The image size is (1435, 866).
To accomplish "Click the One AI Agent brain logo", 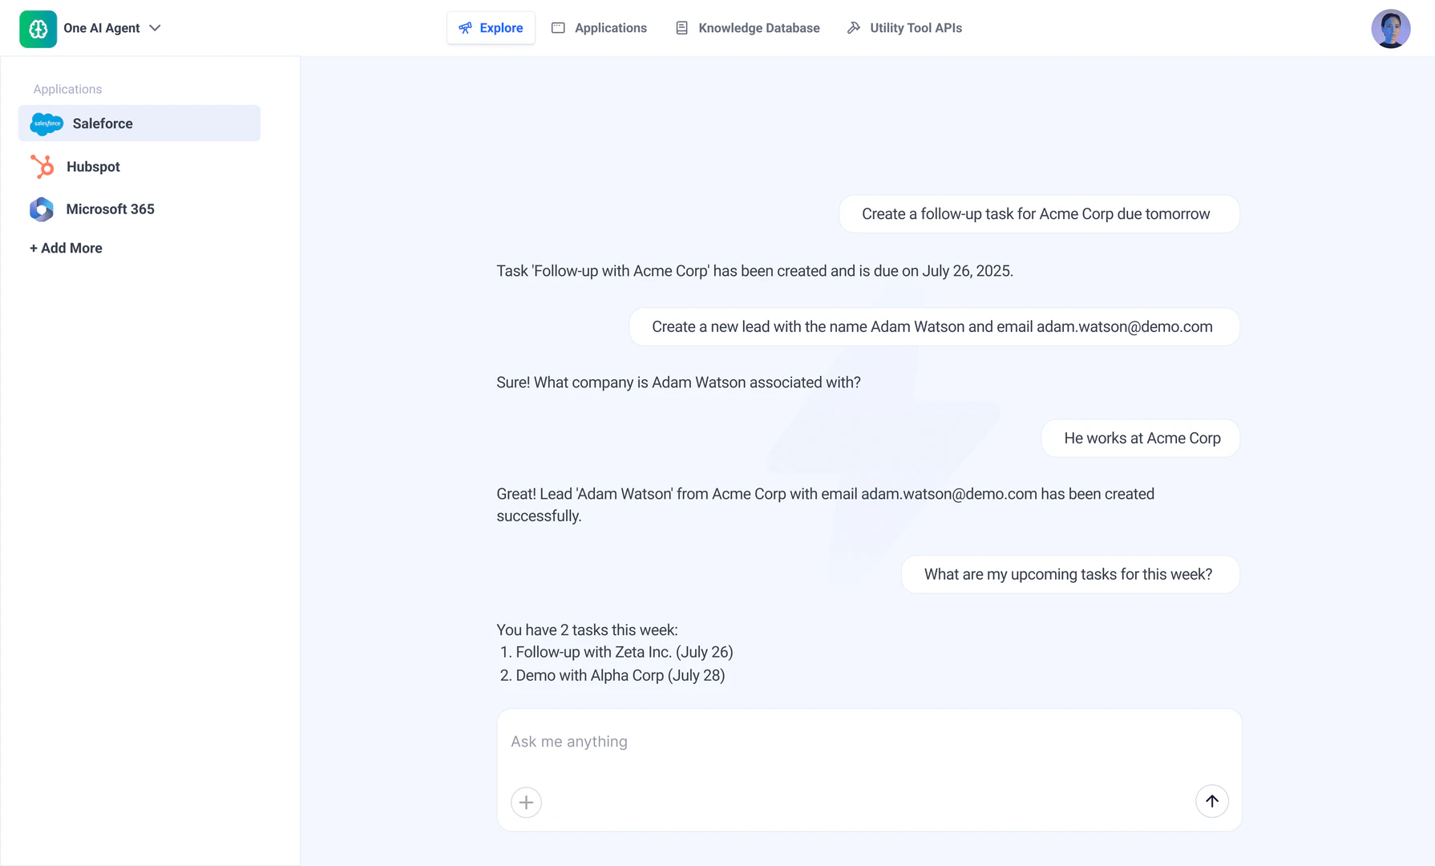I will tap(38, 29).
